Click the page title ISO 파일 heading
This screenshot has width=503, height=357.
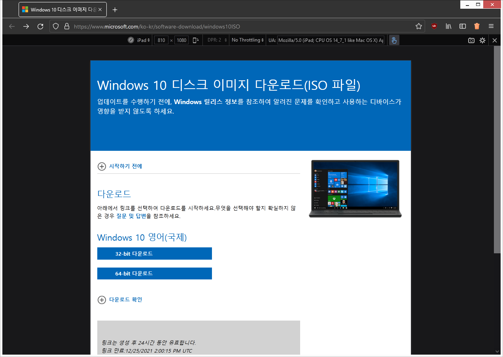[229, 85]
